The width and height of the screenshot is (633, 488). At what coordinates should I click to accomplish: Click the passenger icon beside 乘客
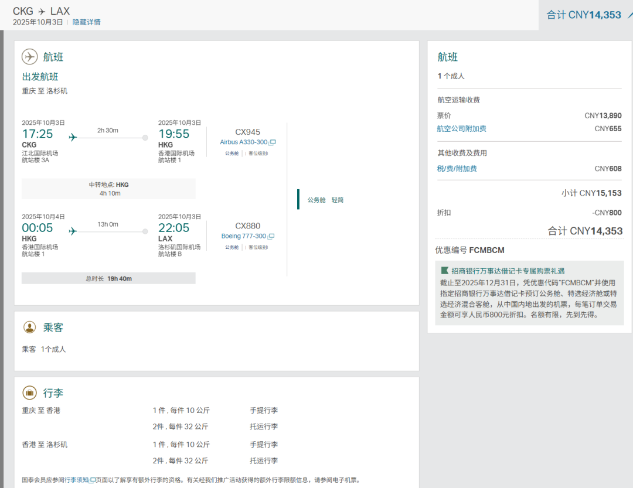(x=29, y=327)
